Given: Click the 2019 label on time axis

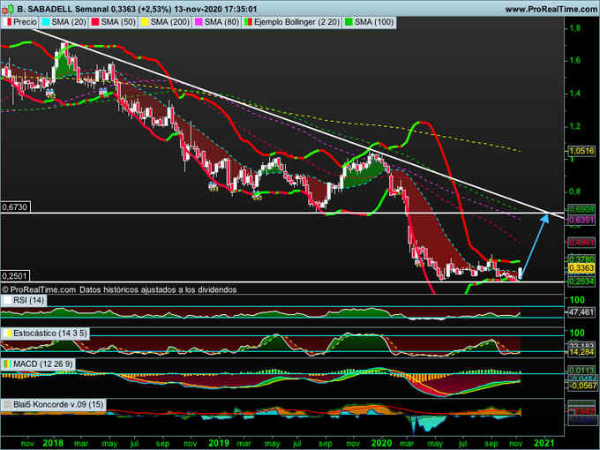Looking at the screenshot, I should click(219, 443).
